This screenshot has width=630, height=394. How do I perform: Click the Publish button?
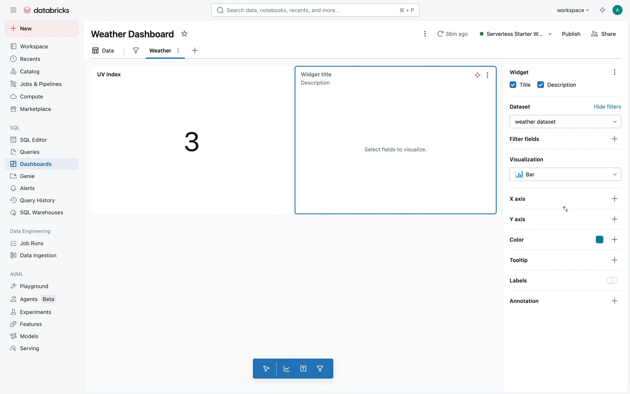(x=571, y=34)
